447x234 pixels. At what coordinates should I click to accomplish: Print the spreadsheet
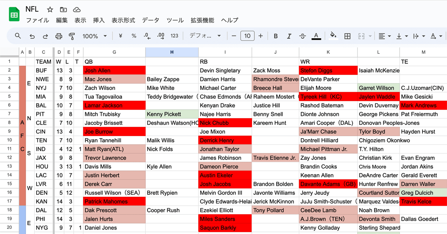(59, 36)
